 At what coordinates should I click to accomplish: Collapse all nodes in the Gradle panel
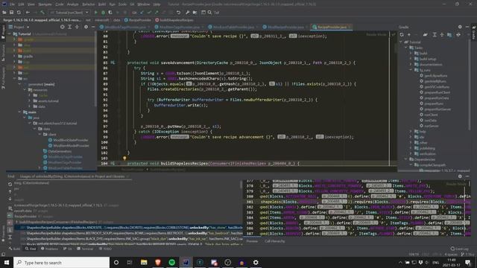(x=442, y=35)
